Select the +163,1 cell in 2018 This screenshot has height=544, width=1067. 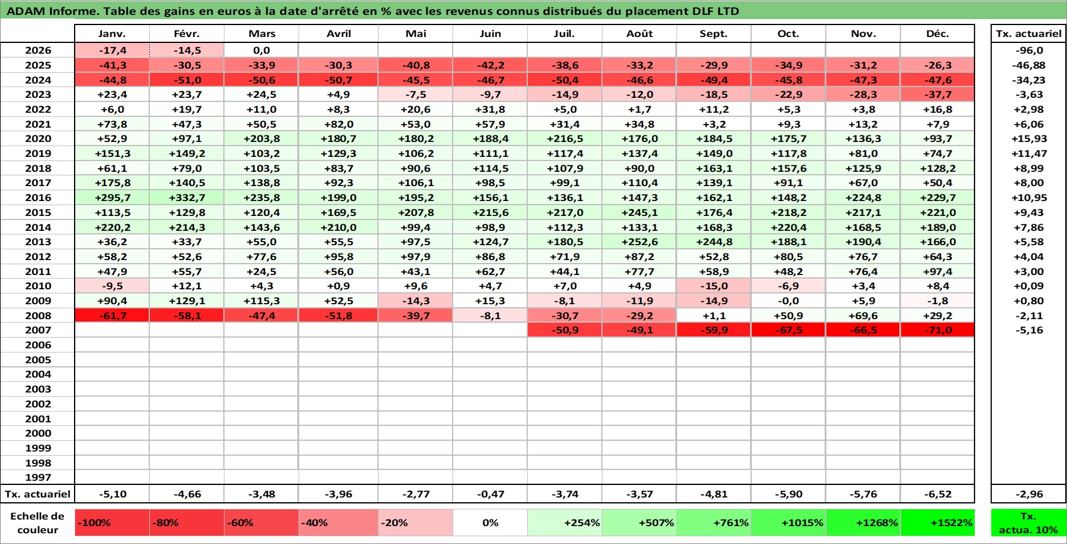pyautogui.click(x=714, y=168)
